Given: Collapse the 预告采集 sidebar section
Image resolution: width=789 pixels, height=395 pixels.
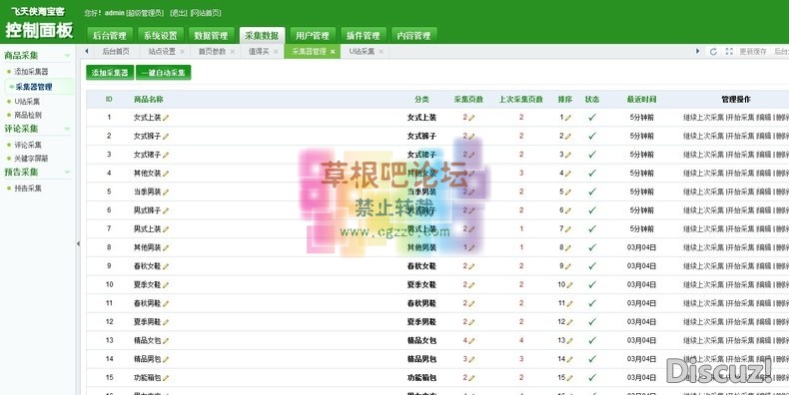Looking at the screenshot, I should click(67, 173).
